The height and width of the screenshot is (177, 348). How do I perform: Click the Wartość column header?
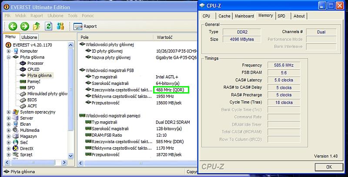(x=175, y=37)
